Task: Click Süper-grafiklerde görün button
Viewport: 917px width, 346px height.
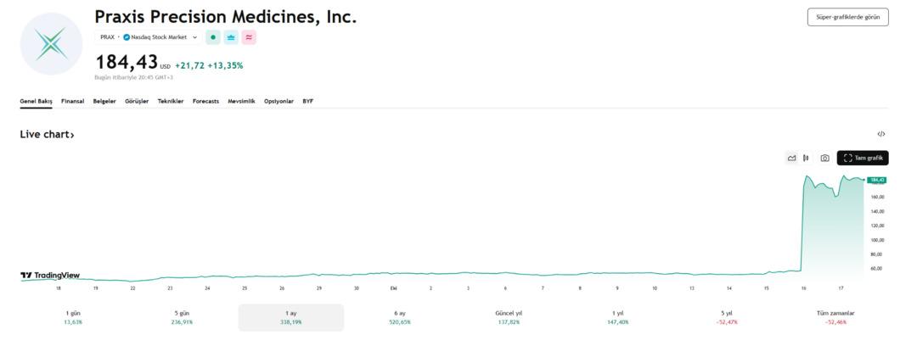Action: [847, 17]
